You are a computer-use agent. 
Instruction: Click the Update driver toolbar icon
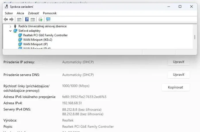coord(40,20)
